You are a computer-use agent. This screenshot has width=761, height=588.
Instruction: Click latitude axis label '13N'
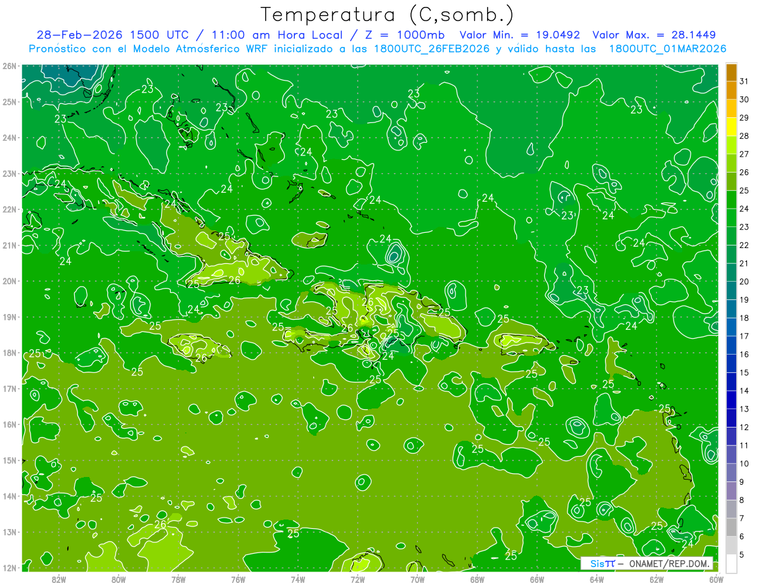9,532
